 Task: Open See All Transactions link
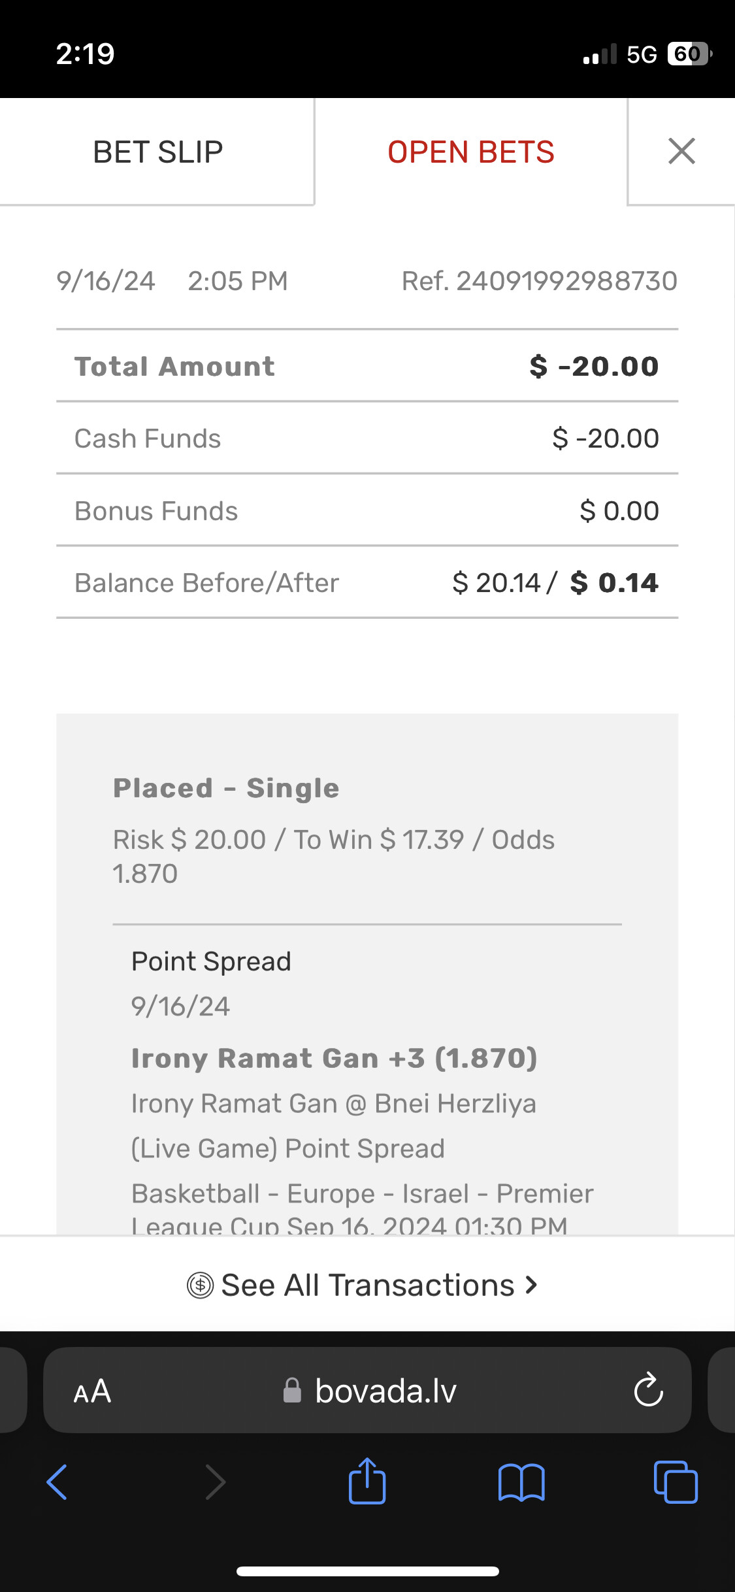(x=367, y=1285)
